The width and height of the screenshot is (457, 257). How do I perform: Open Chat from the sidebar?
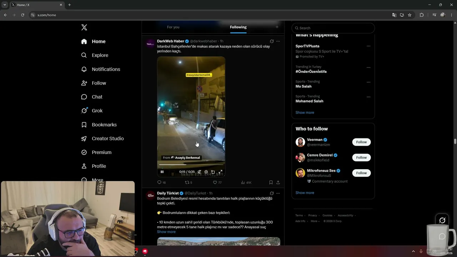click(92, 97)
